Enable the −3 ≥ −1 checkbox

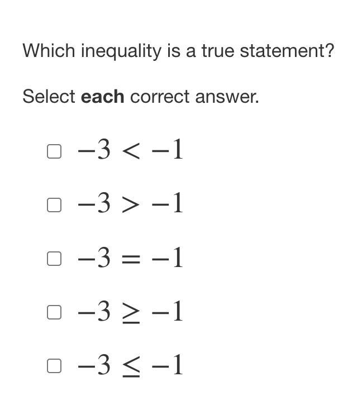54,312
